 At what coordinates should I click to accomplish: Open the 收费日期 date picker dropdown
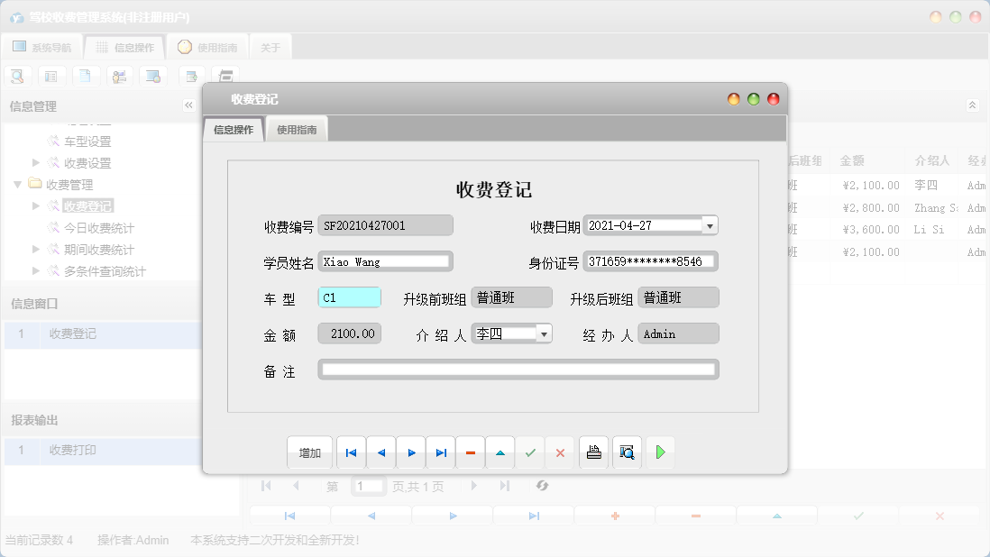coord(710,224)
